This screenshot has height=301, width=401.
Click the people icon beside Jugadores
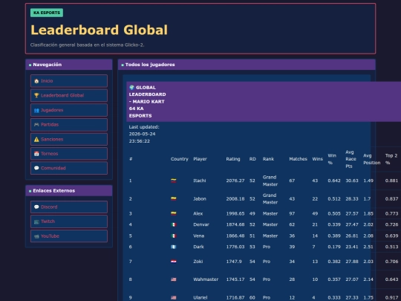tap(36, 110)
